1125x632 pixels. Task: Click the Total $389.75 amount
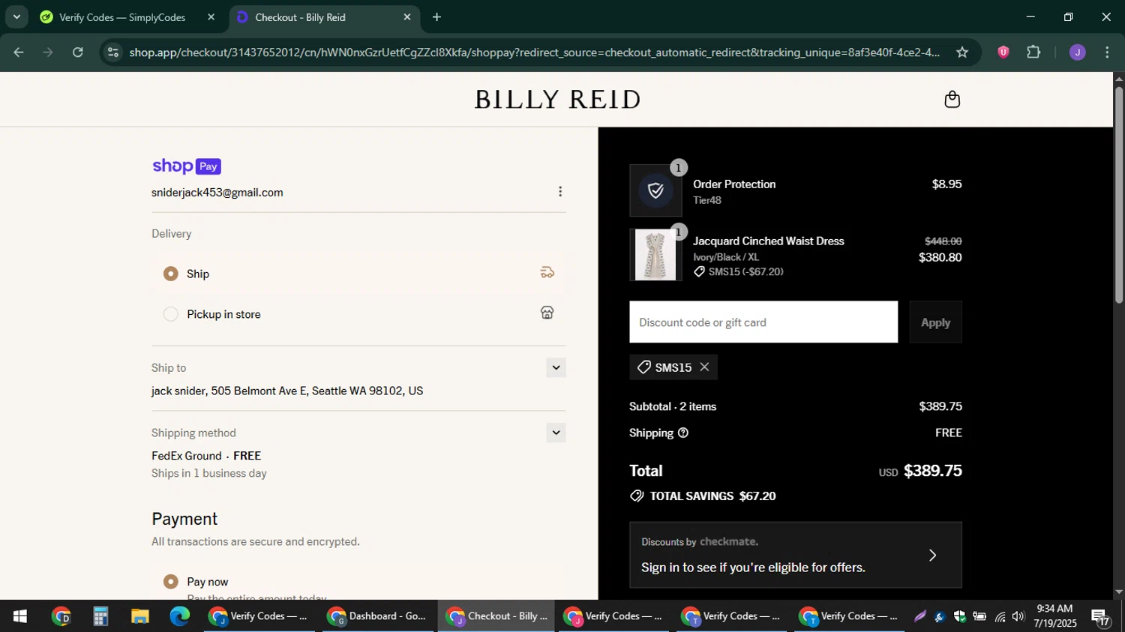tap(932, 470)
